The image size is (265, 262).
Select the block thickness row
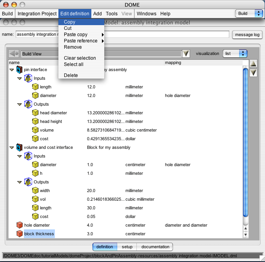[x=125, y=234]
